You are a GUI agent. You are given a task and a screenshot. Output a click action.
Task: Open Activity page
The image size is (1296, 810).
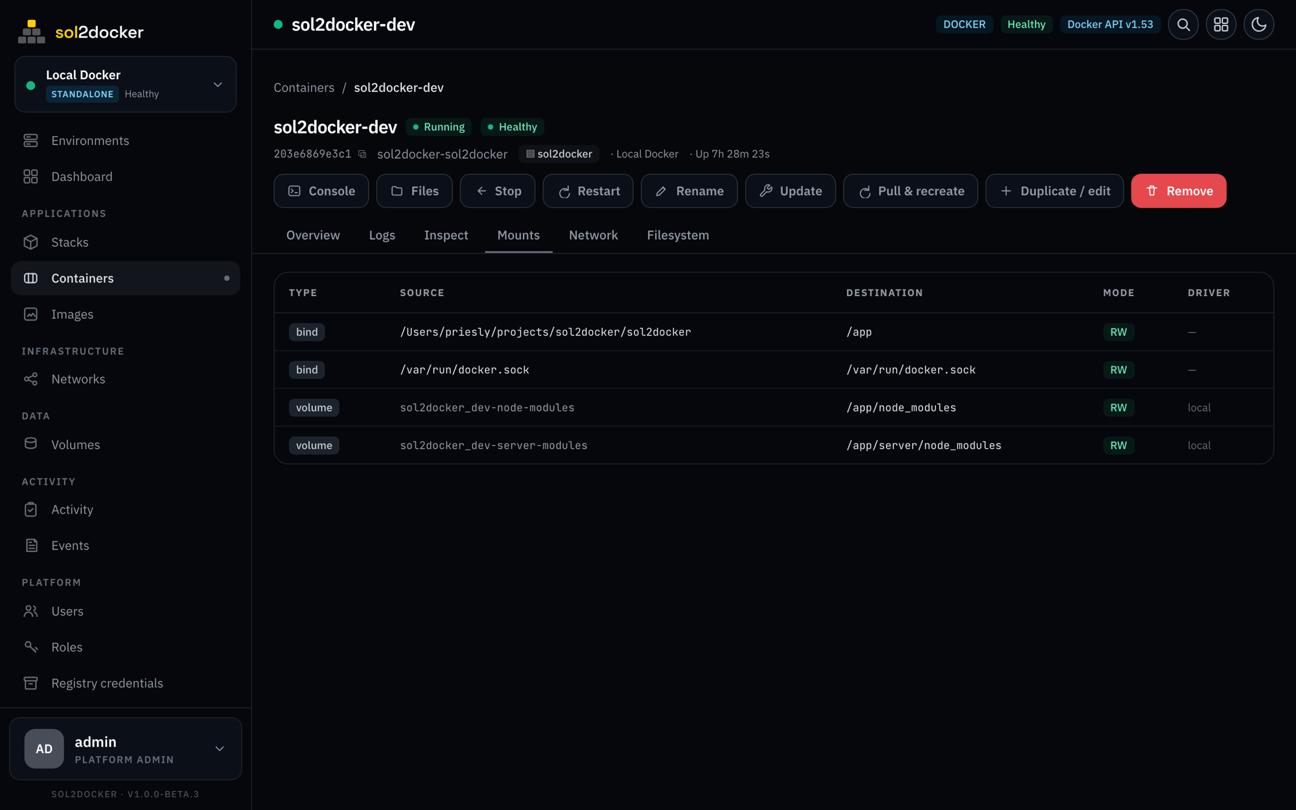pyautogui.click(x=126, y=509)
